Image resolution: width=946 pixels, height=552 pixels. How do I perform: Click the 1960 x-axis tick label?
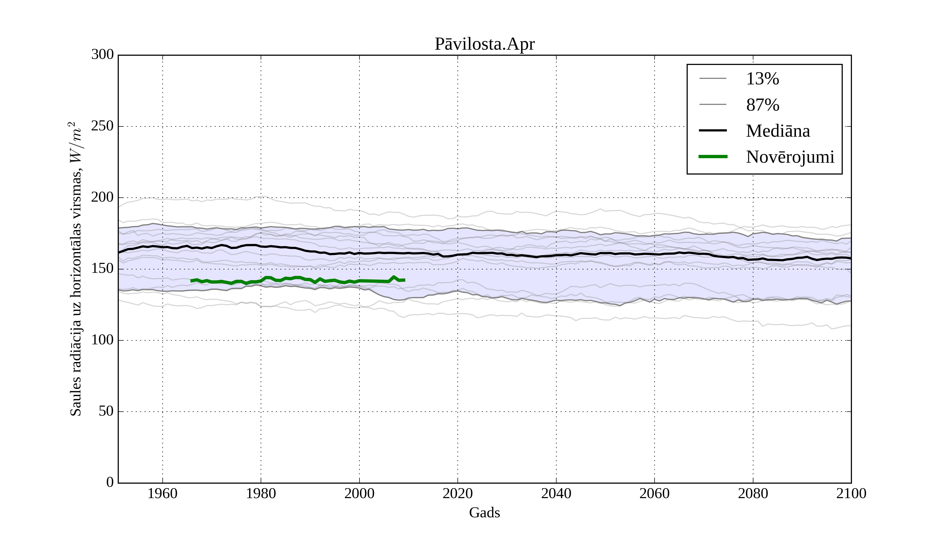[x=162, y=493]
